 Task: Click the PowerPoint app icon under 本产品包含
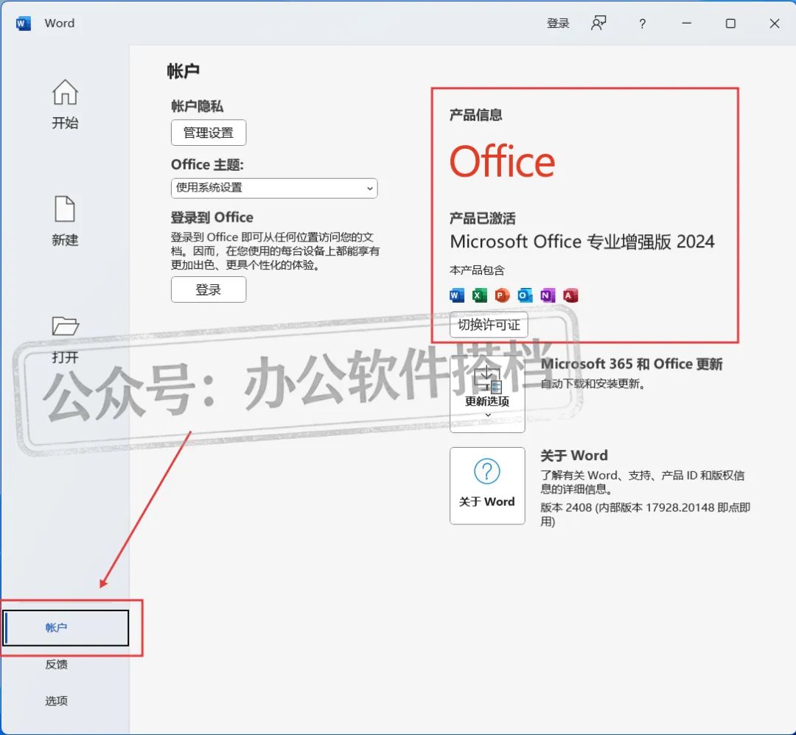(x=502, y=295)
